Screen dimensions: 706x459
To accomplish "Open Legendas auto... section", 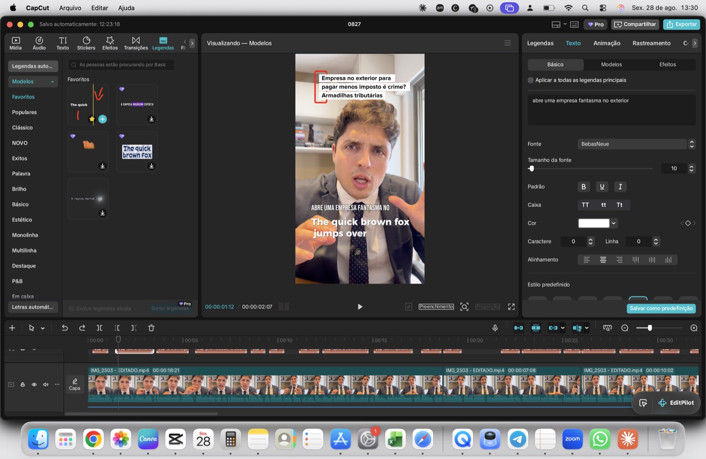I will pos(33,66).
